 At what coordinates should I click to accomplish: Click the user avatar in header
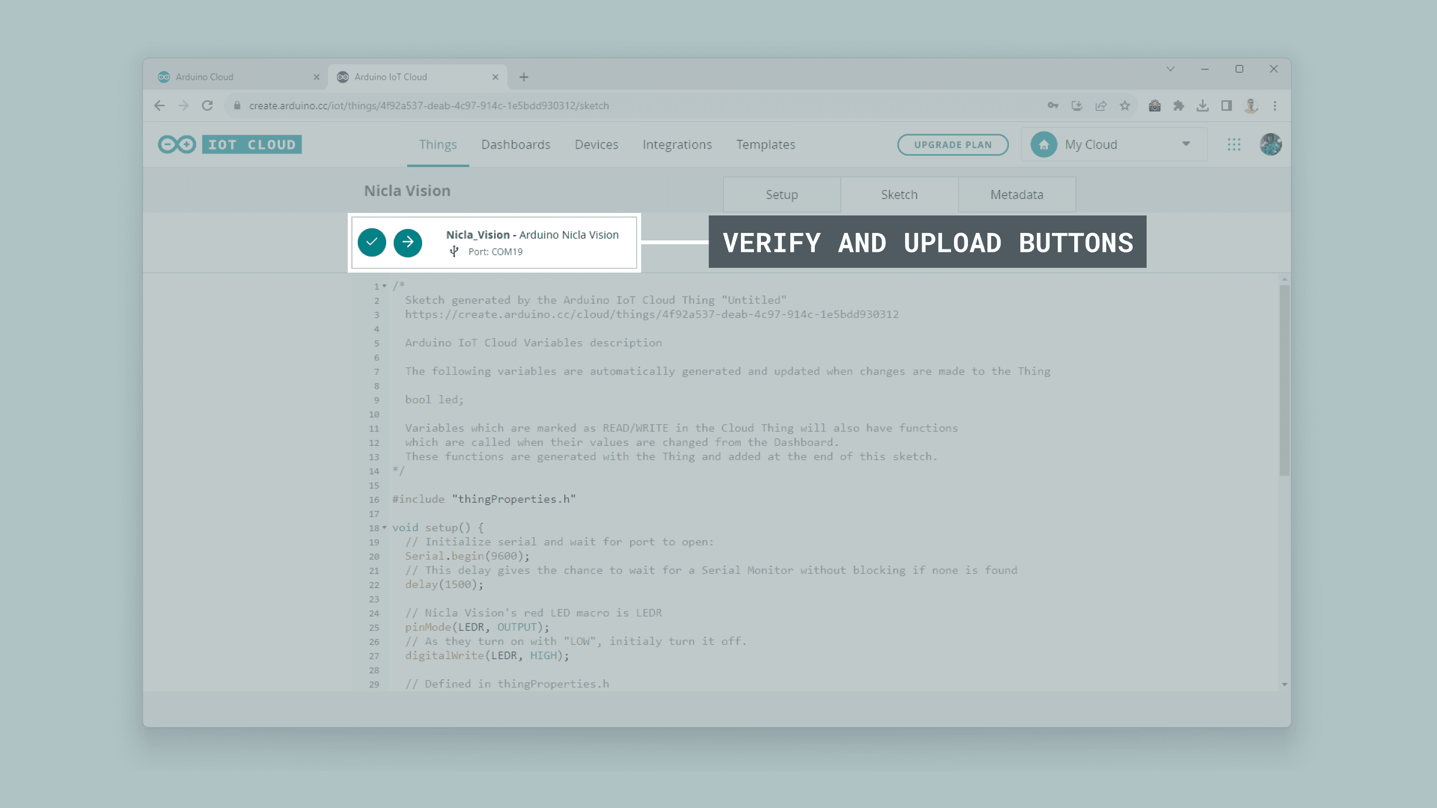(1270, 145)
